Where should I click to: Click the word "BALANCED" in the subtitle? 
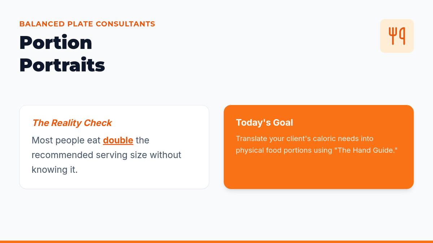tap(42, 24)
